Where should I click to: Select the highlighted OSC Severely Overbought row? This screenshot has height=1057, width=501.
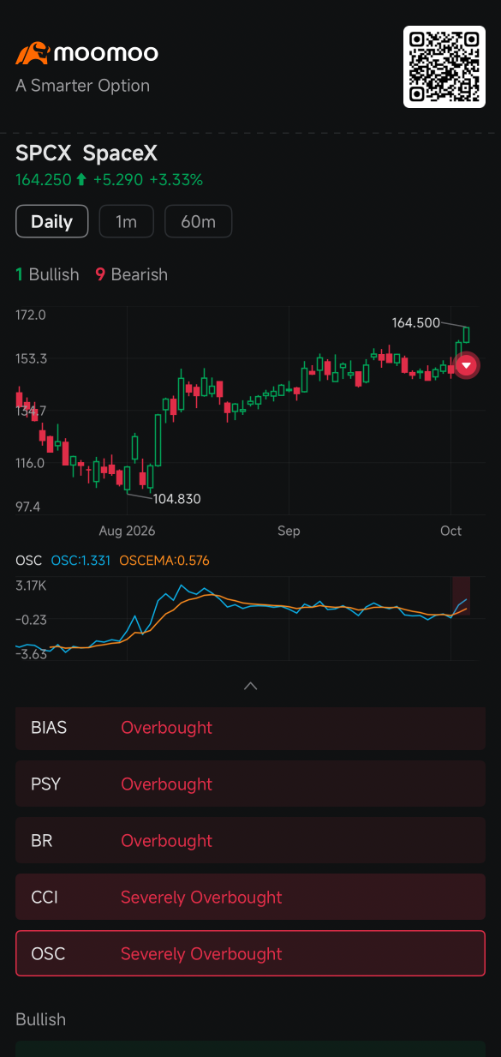(x=250, y=954)
